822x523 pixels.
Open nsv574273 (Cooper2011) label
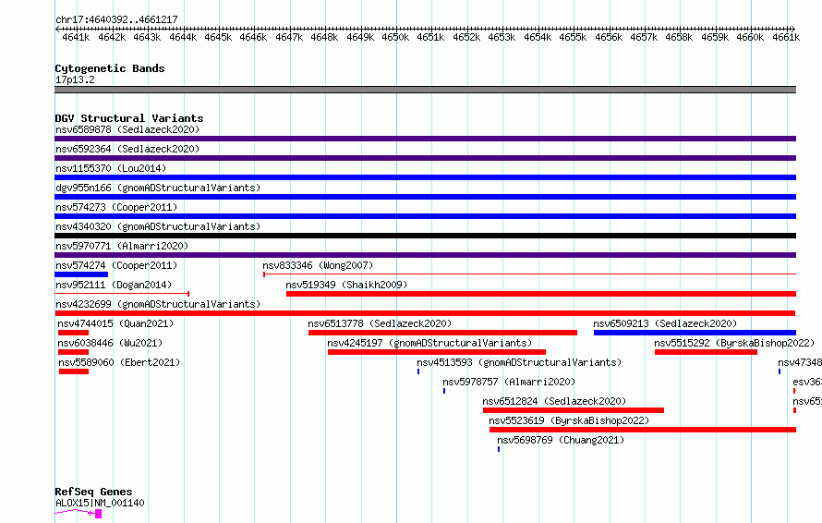(x=116, y=207)
